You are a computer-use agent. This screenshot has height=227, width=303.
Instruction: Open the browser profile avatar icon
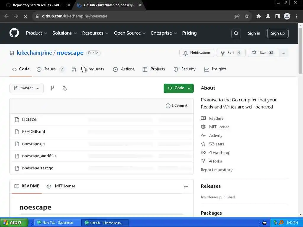[287, 17]
